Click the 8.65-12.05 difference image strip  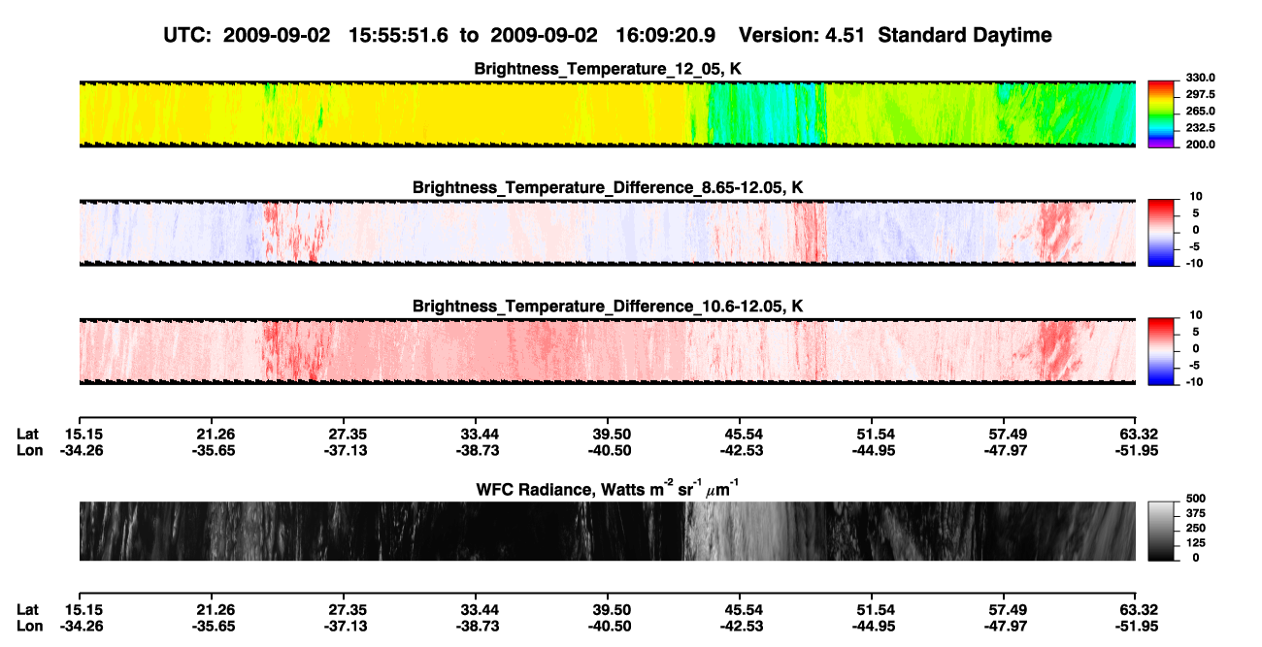pos(607,232)
